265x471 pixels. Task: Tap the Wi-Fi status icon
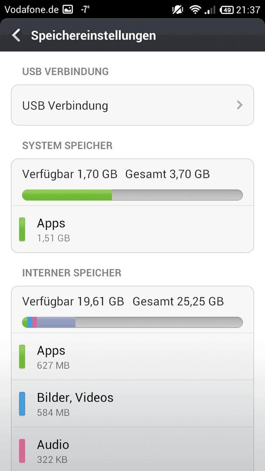pyautogui.click(x=195, y=10)
